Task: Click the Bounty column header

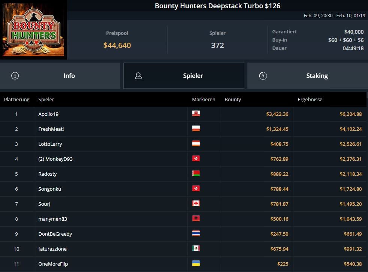Action: (233, 99)
